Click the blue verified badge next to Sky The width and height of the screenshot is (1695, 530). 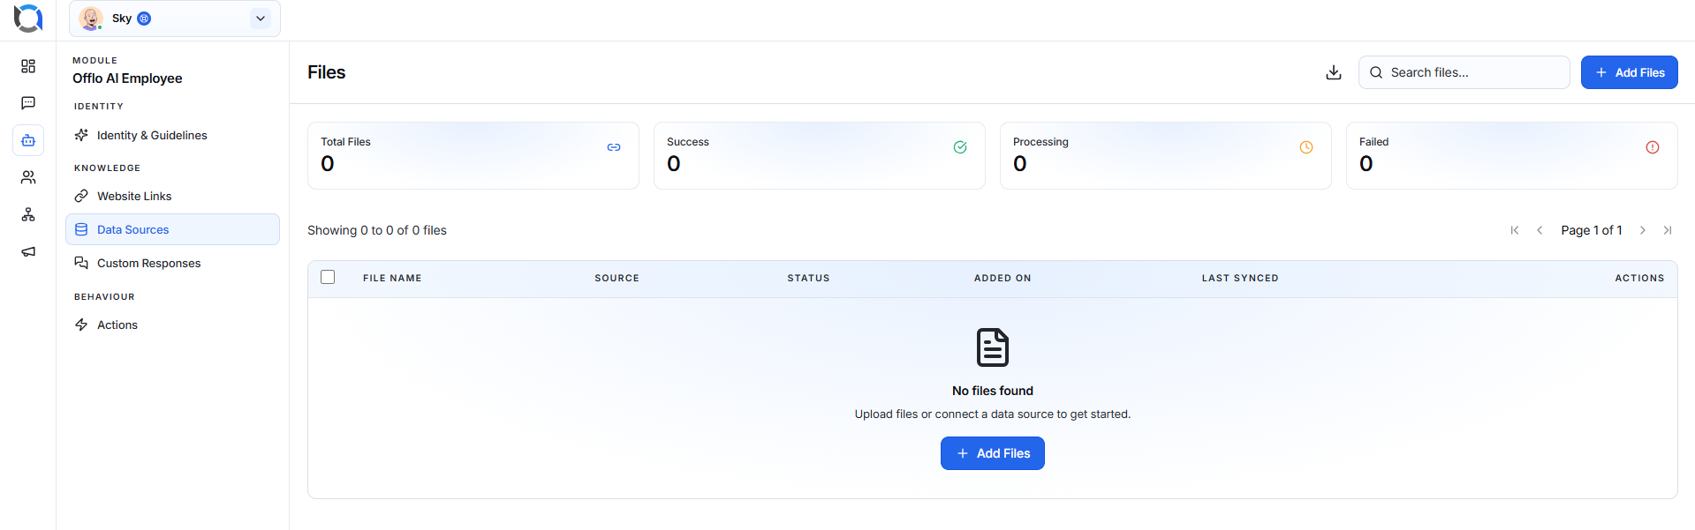[x=144, y=19]
